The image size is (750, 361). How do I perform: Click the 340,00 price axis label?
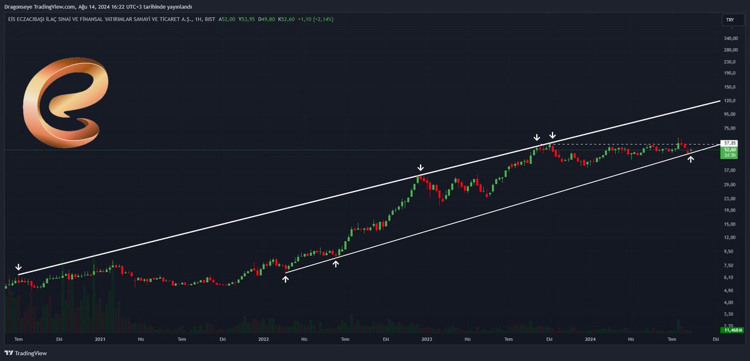tap(731, 38)
